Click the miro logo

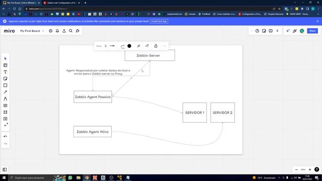pyautogui.click(x=9, y=31)
